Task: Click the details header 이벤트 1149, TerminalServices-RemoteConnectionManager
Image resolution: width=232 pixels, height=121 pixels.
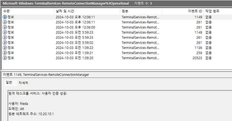Action: [x=46, y=75]
